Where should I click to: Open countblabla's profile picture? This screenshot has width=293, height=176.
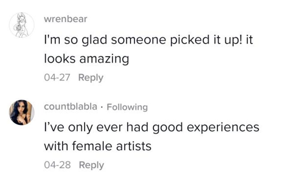22,112
